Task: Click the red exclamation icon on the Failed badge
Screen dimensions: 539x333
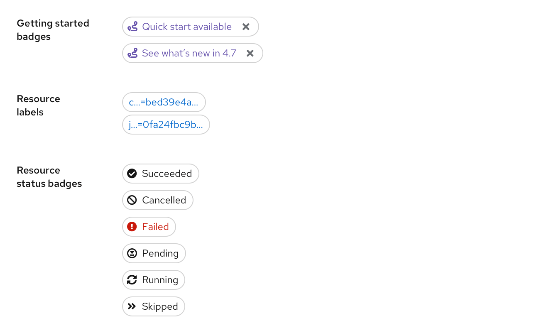Action: (132, 227)
